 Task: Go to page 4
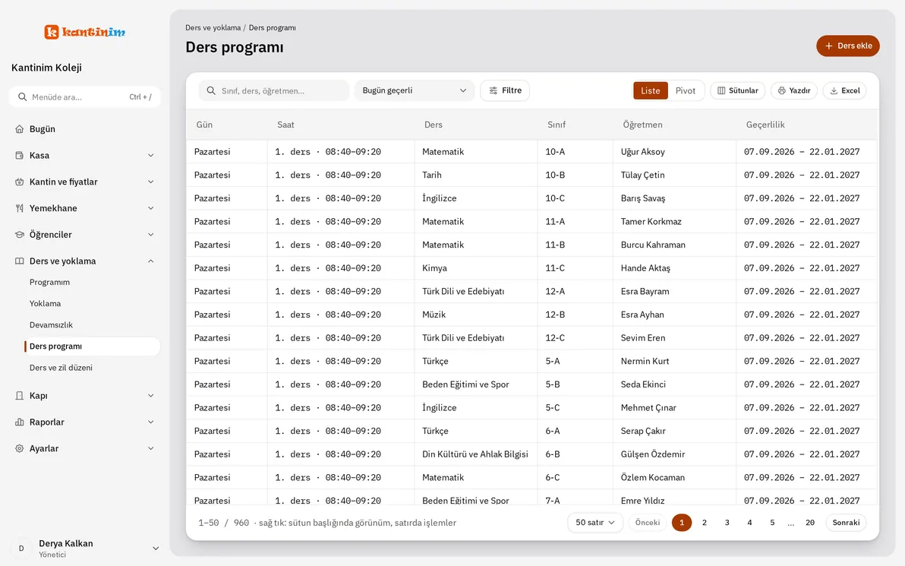coord(750,523)
